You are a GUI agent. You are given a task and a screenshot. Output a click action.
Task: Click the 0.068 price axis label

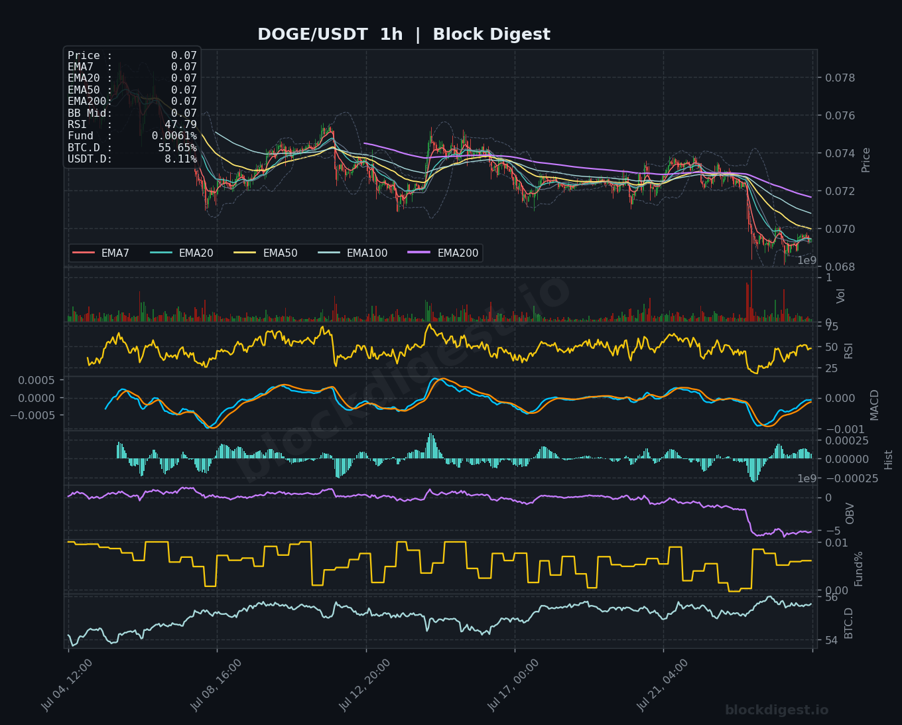point(840,267)
